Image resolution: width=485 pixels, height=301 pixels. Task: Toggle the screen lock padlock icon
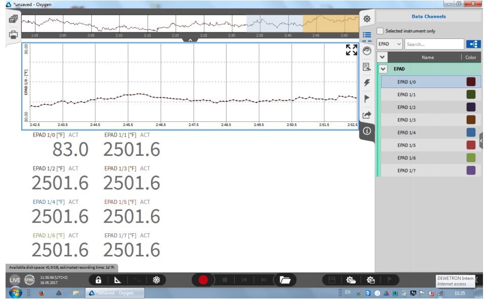[x=98, y=280]
